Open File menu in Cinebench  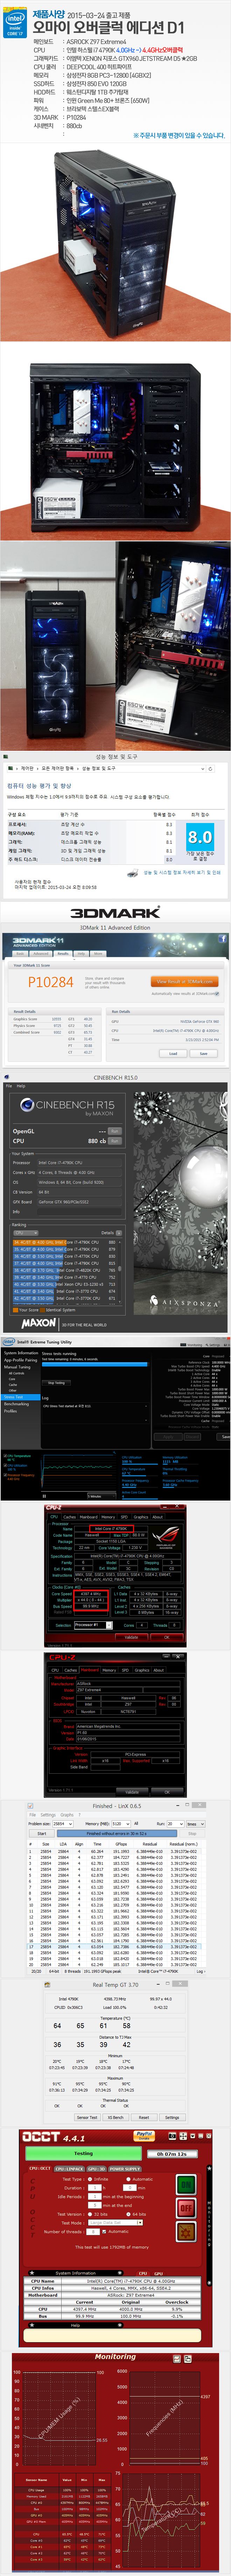(x=9, y=1086)
